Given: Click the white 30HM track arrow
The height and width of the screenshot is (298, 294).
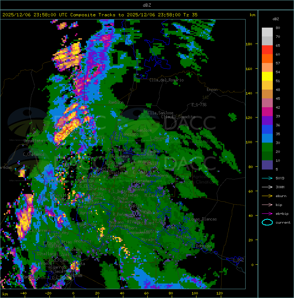Looking at the screenshot, I should tap(267, 187).
